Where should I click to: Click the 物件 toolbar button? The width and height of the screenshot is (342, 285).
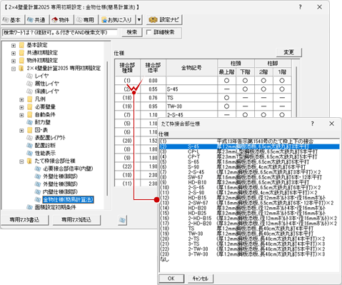[x=61, y=20]
